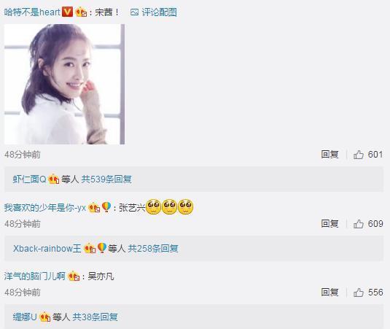Screen dimensions: 390x329
Task: Expand the 共38条回复 replies
Action: tap(95, 317)
